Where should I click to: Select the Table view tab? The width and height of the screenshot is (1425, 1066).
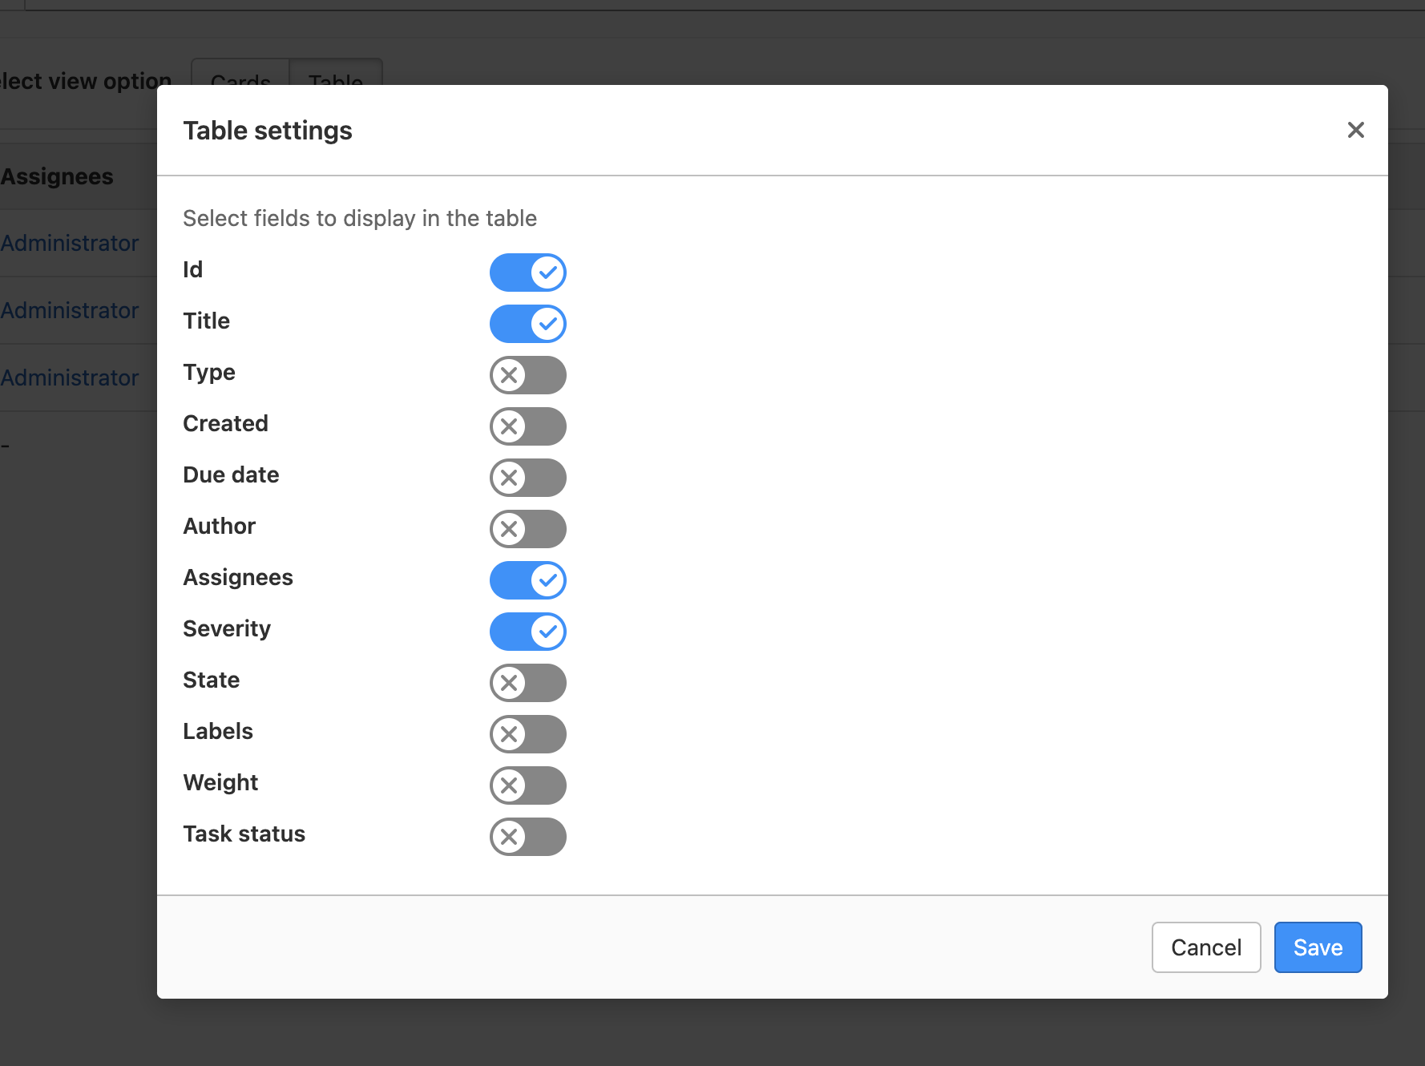point(335,74)
